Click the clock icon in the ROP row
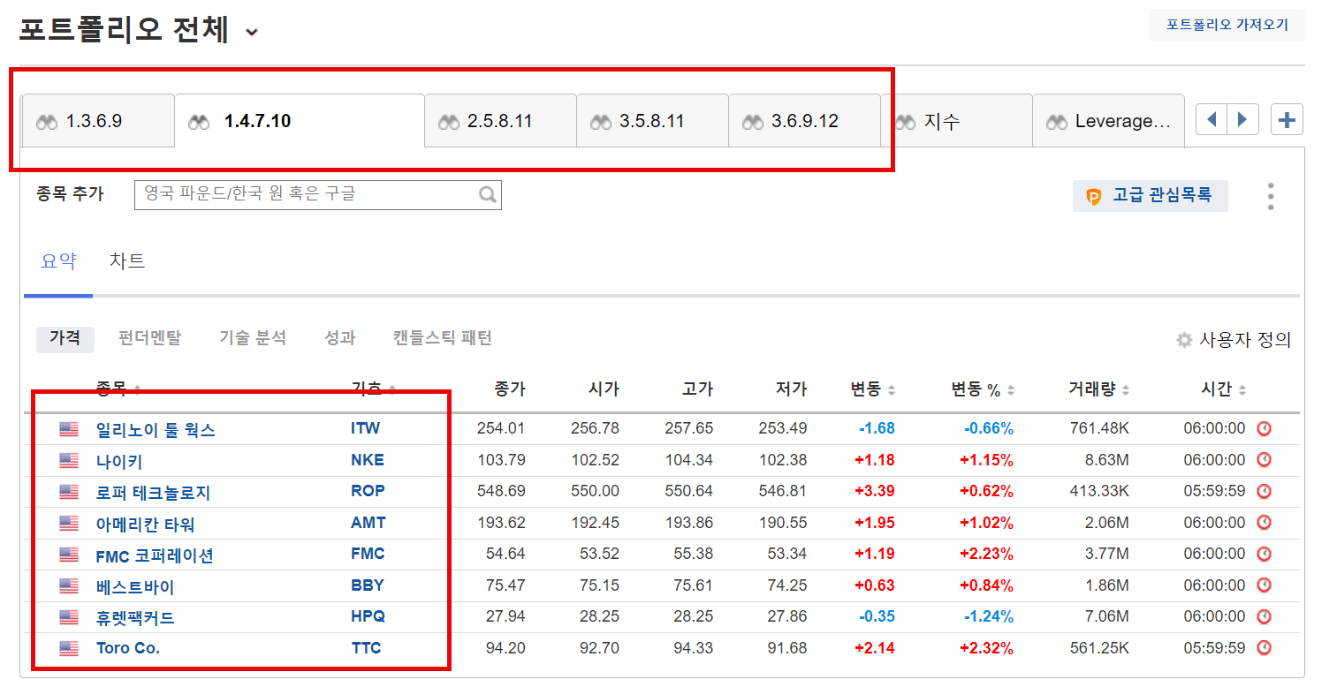Viewport: 1337px width, 687px height. (1265, 491)
